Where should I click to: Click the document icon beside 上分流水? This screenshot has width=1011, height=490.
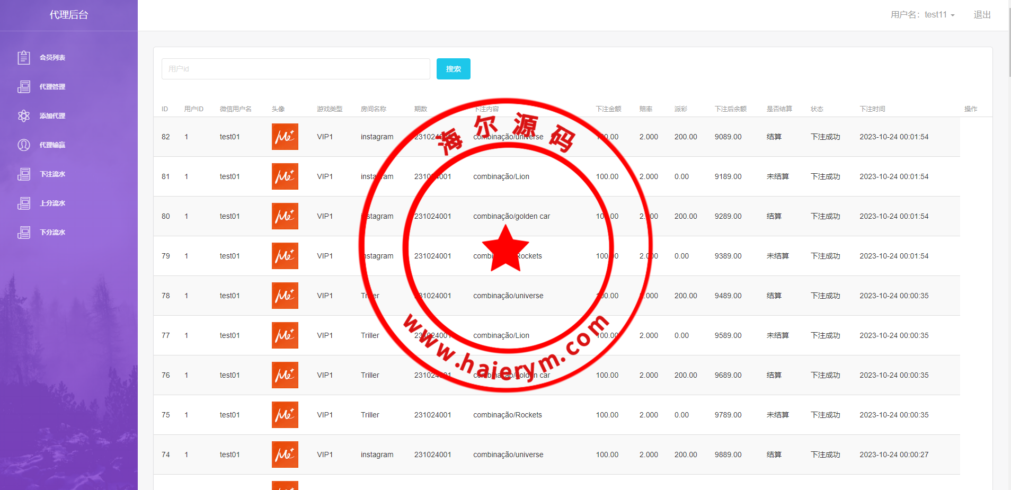(24, 203)
